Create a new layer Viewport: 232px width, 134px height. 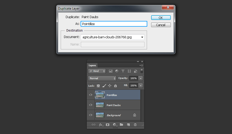(x=128, y=125)
